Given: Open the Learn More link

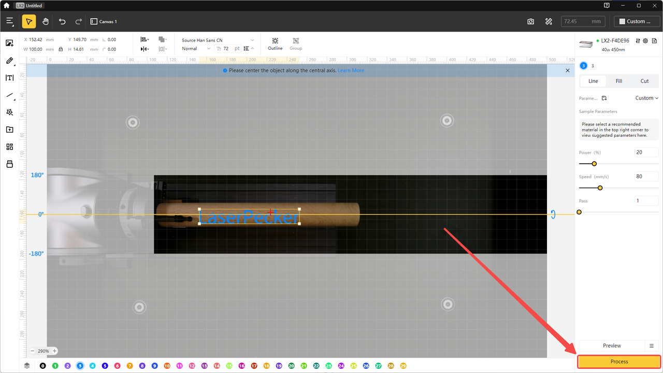Looking at the screenshot, I should pos(351,70).
